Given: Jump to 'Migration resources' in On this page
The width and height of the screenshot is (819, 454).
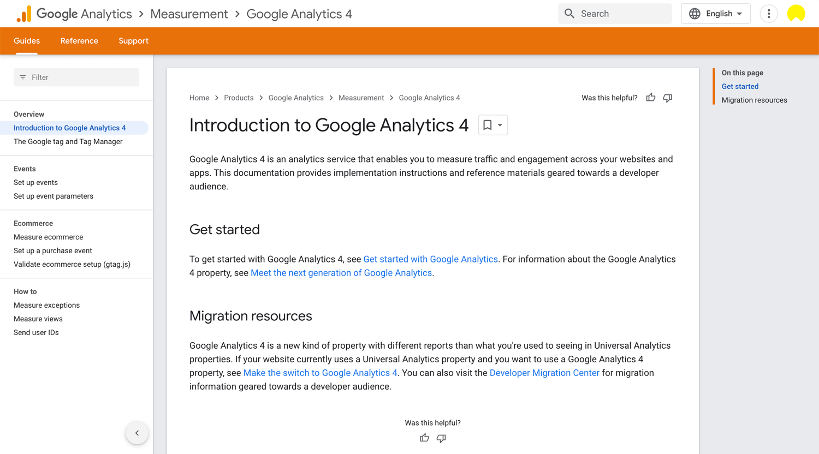Looking at the screenshot, I should tap(754, 100).
